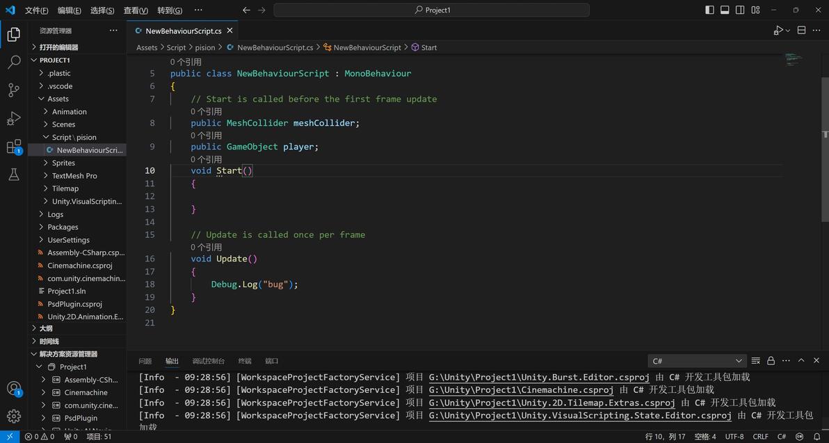Viewport: 829px width, 443px height.
Task: Open the Manage gear menu
Action: [14, 416]
